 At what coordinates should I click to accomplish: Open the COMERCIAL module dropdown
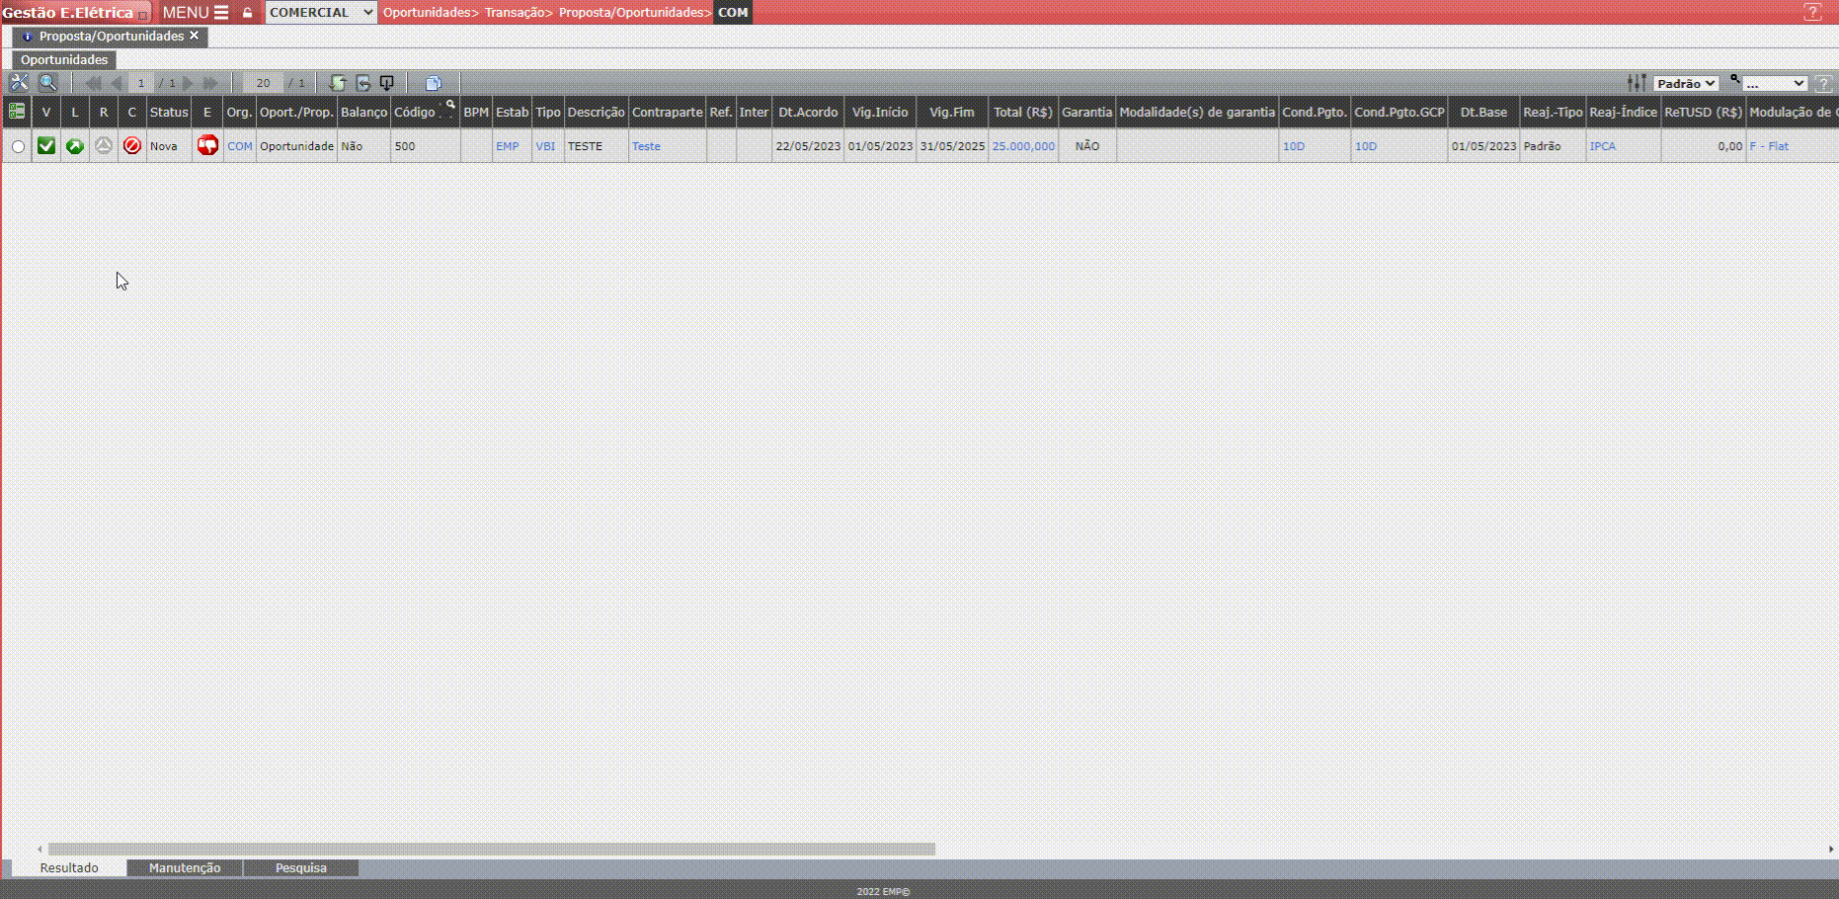coord(320,13)
